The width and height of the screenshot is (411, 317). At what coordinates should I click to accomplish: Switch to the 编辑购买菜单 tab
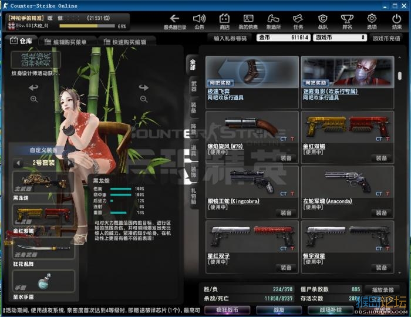click(67, 42)
